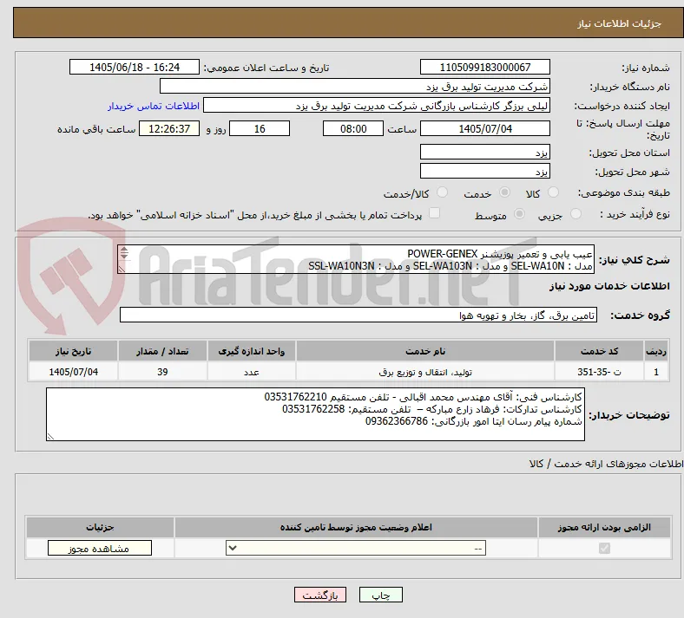
Task: Click the جزئیات column header
Action: pyautogui.click(x=100, y=527)
